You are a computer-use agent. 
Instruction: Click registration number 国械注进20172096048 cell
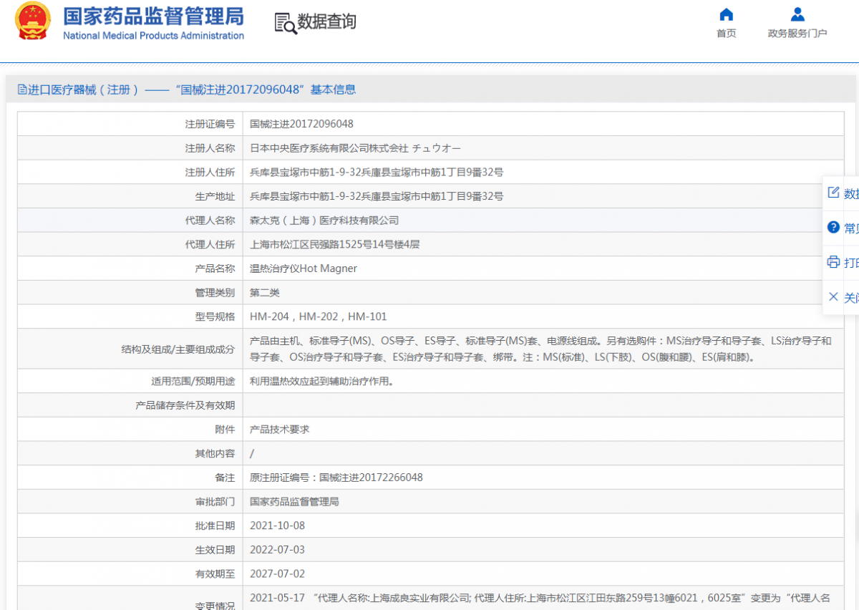(x=301, y=124)
